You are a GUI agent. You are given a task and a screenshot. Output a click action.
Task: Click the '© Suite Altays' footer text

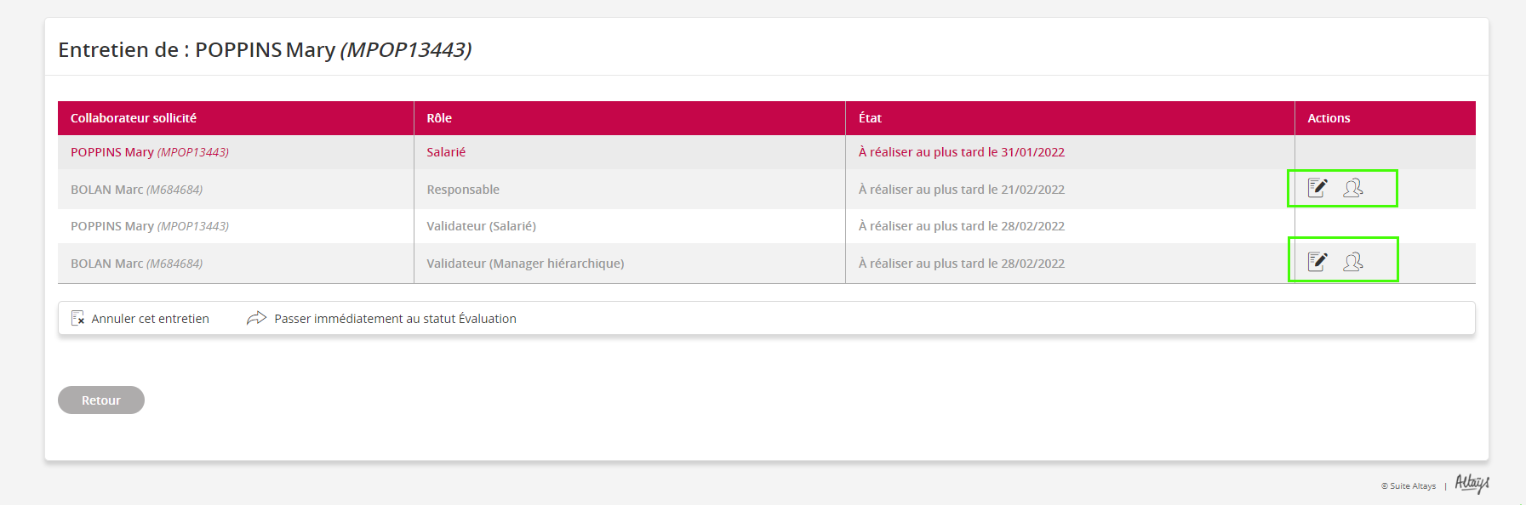(1409, 486)
